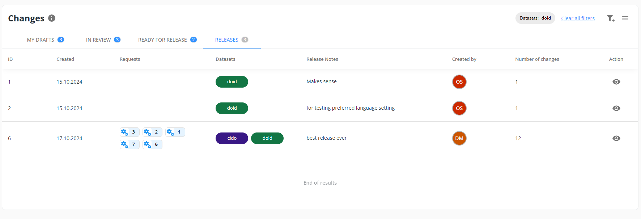View release 6 via eye icon
Viewport: 641px width, 219px height.
[616, 138]
